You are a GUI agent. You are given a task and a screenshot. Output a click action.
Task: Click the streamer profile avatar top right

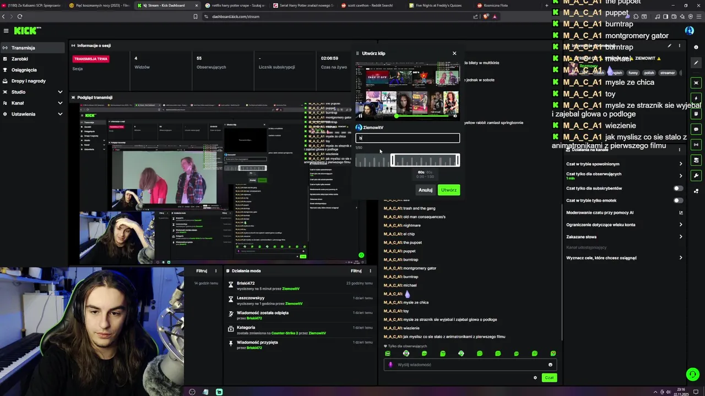(690, 31)
